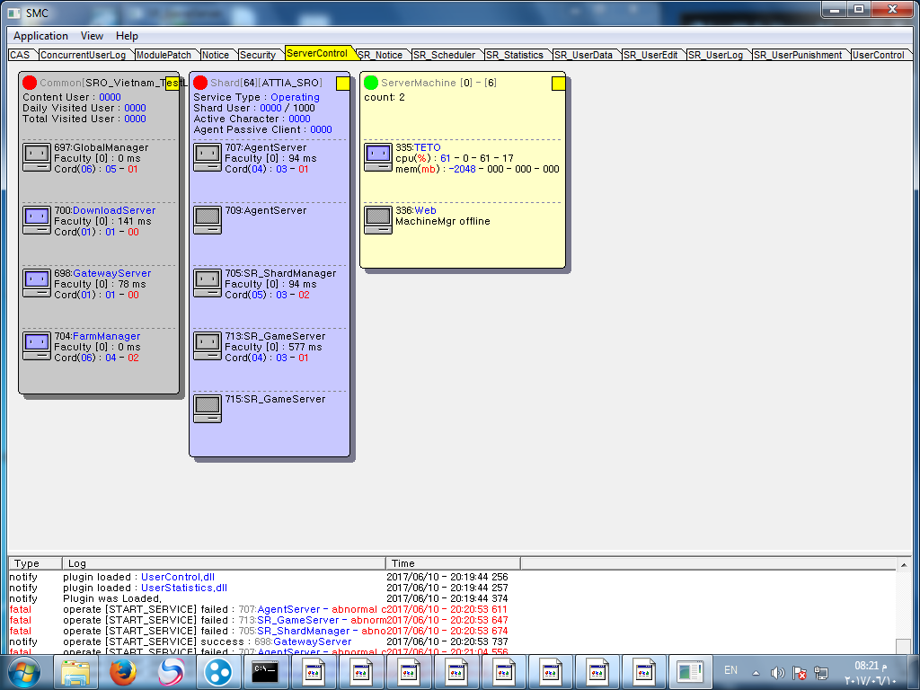This screenshot has width=920, height=690.
Task: Switch to the UserControl tab
Action: [x=879, y=55]
